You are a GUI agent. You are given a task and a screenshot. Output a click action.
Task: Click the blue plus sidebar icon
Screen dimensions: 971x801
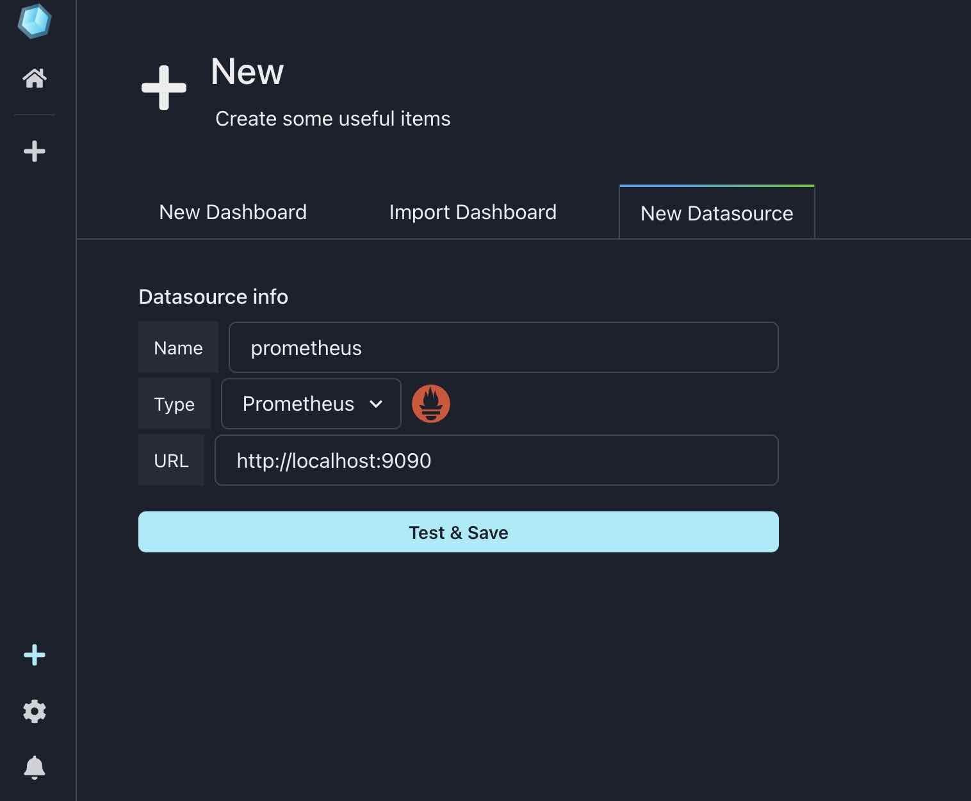[35, 655]
